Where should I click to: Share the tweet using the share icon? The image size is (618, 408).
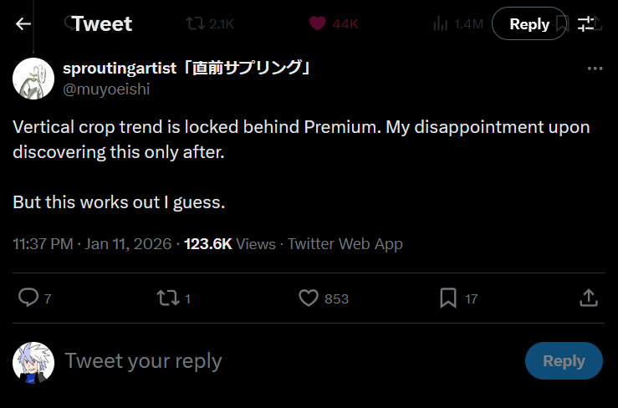click(588, 298)
